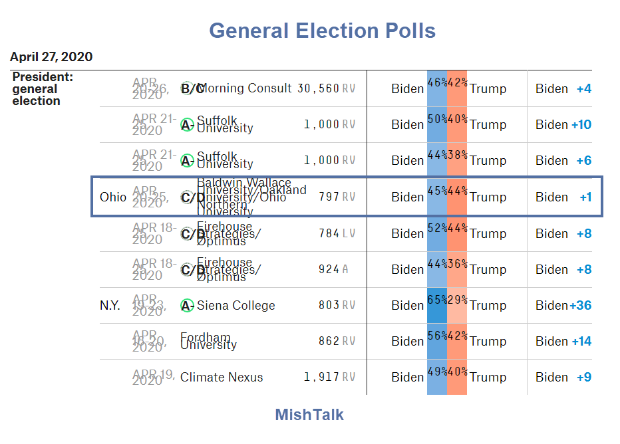This screenshot has height=444, width=620.
Task: Click the A- grade badge beside Siena College
Action: [187, 306]
